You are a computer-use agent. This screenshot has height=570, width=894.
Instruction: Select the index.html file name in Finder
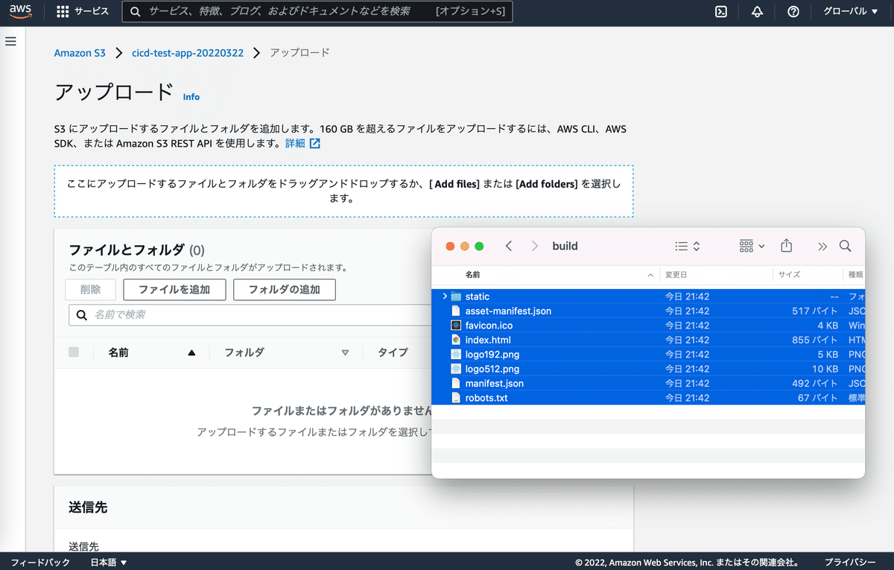(488, 340)
